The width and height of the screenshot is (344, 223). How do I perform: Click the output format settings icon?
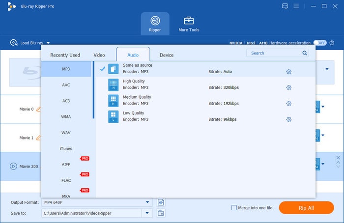pyautogui.click(x=161, y=202)
